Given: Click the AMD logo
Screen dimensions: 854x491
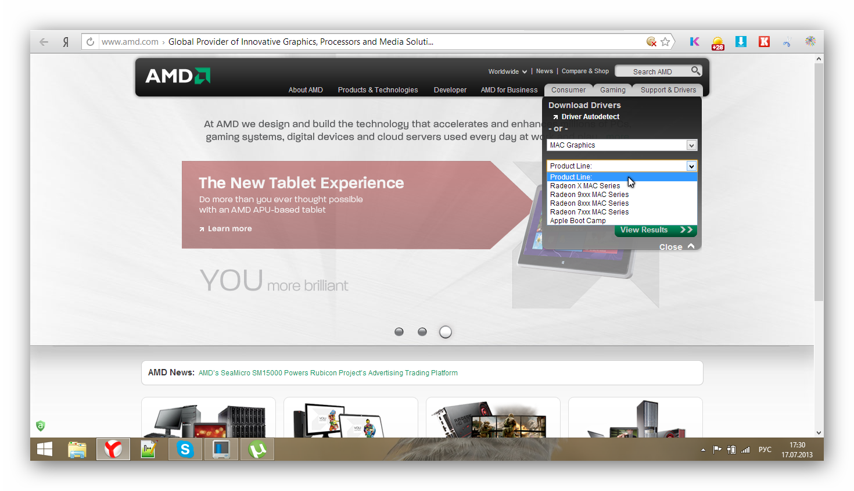Looking at the screenshot, I should pos(178,76).
